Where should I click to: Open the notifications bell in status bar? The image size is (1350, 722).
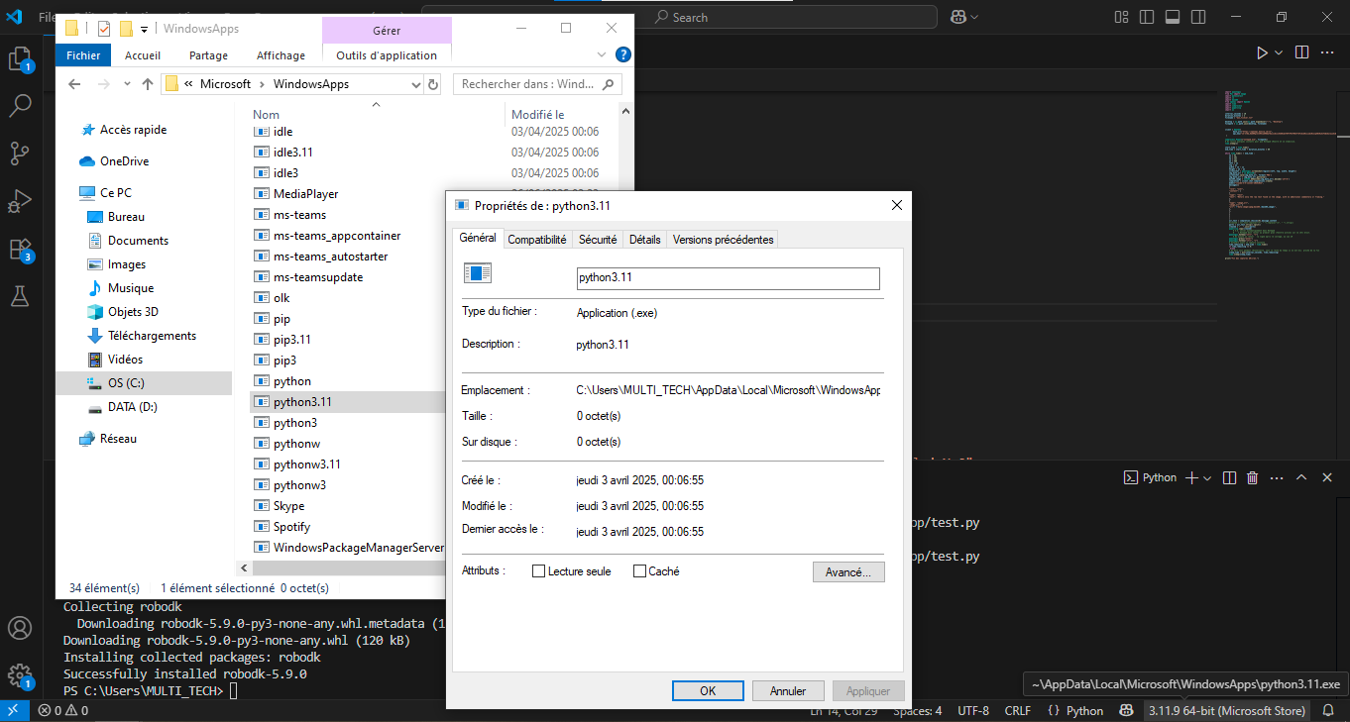click(x=1328, y=710)
